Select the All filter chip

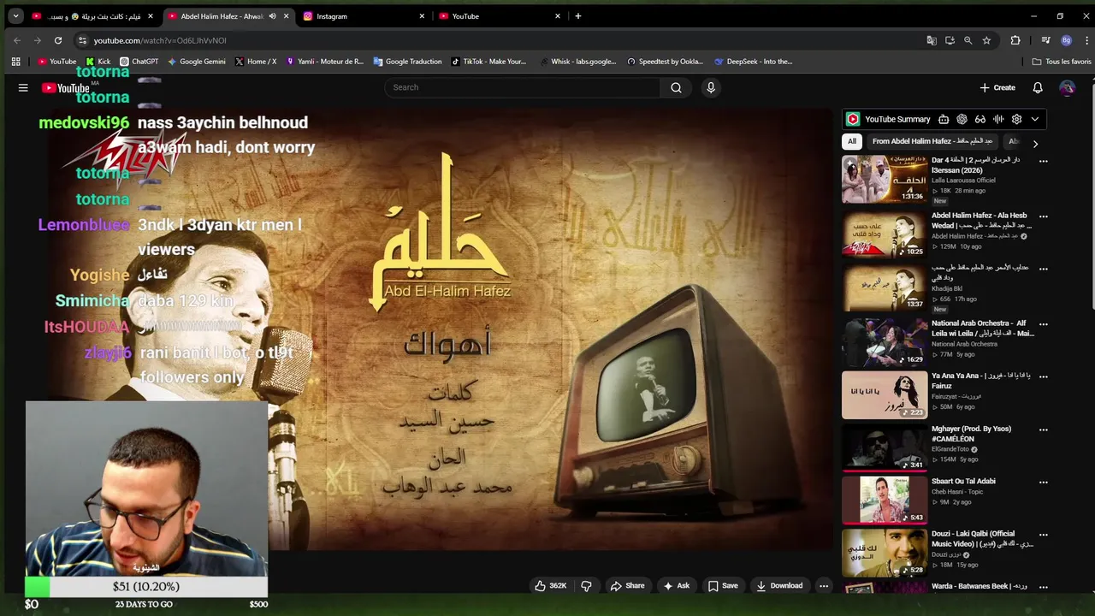click(851, 141)
